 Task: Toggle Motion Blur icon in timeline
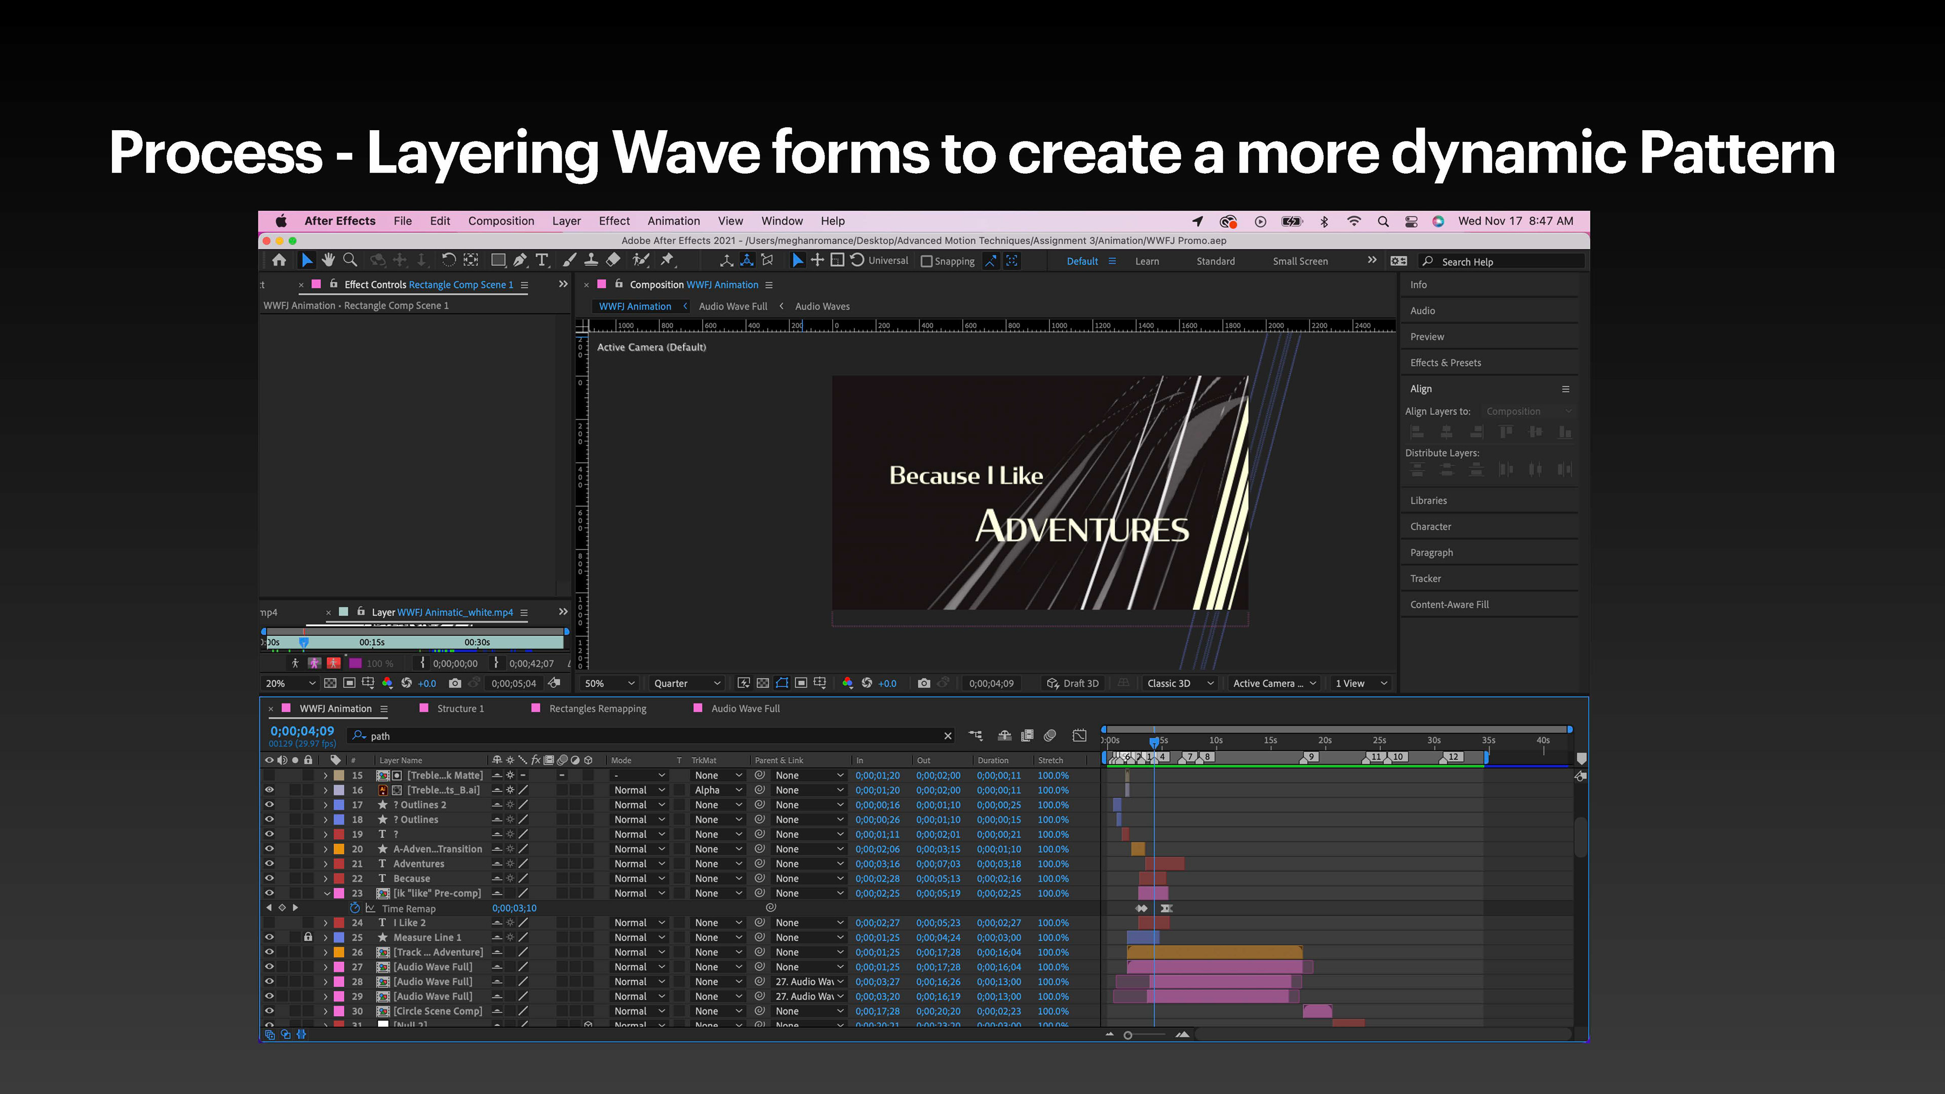[x=1049, y=735]
